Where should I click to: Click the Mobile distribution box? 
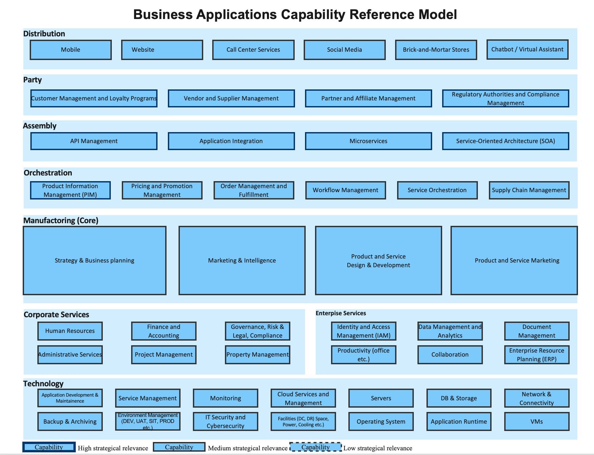tap(70, 50)
